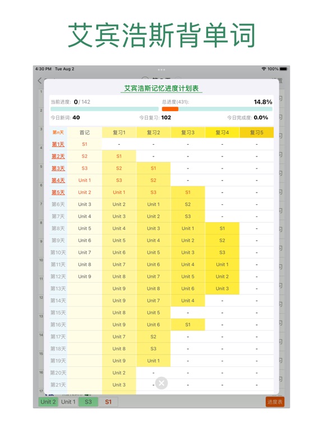Viewport: 323px width, 431px height.
Task: Click Unit 2 in 第5天 首记 cell
Action: (x=85, y=192)
